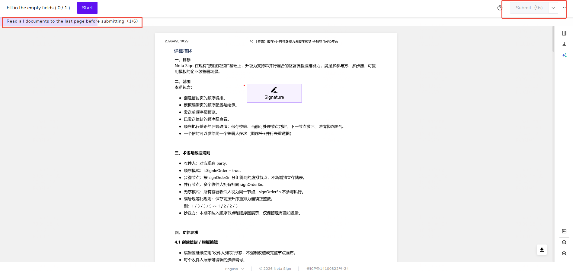Click the 'Read all documents' progress notice
Image resolution: width=573 pixels, height=271 pixels.
pyautogui.click(x=72, y=21)
